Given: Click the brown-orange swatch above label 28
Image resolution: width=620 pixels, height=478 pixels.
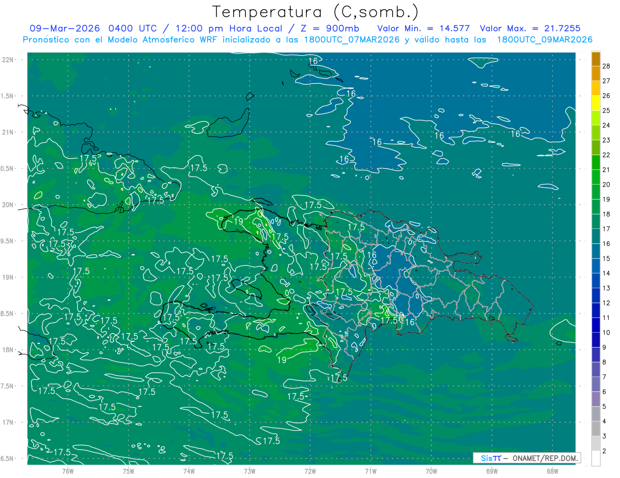Looking at the screenshot, I should point(596,58).
